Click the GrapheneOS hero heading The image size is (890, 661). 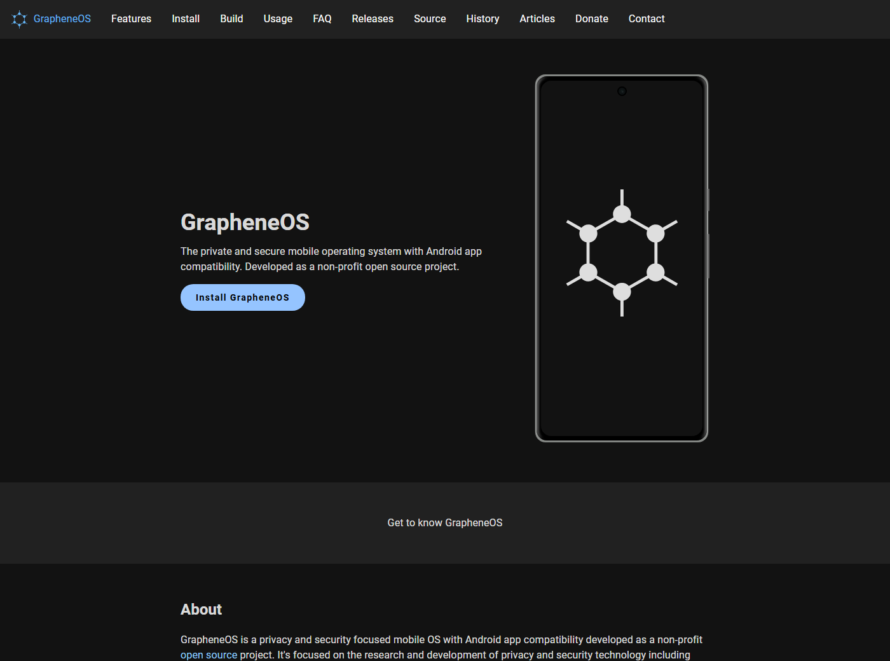click(x=245, y=222)
